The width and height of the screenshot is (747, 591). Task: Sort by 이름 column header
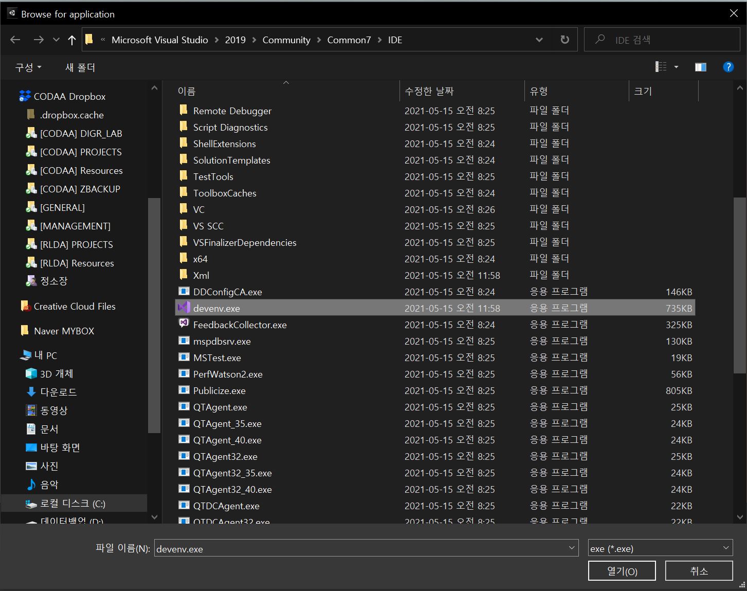pyautogui.click(x=186, y=91)
